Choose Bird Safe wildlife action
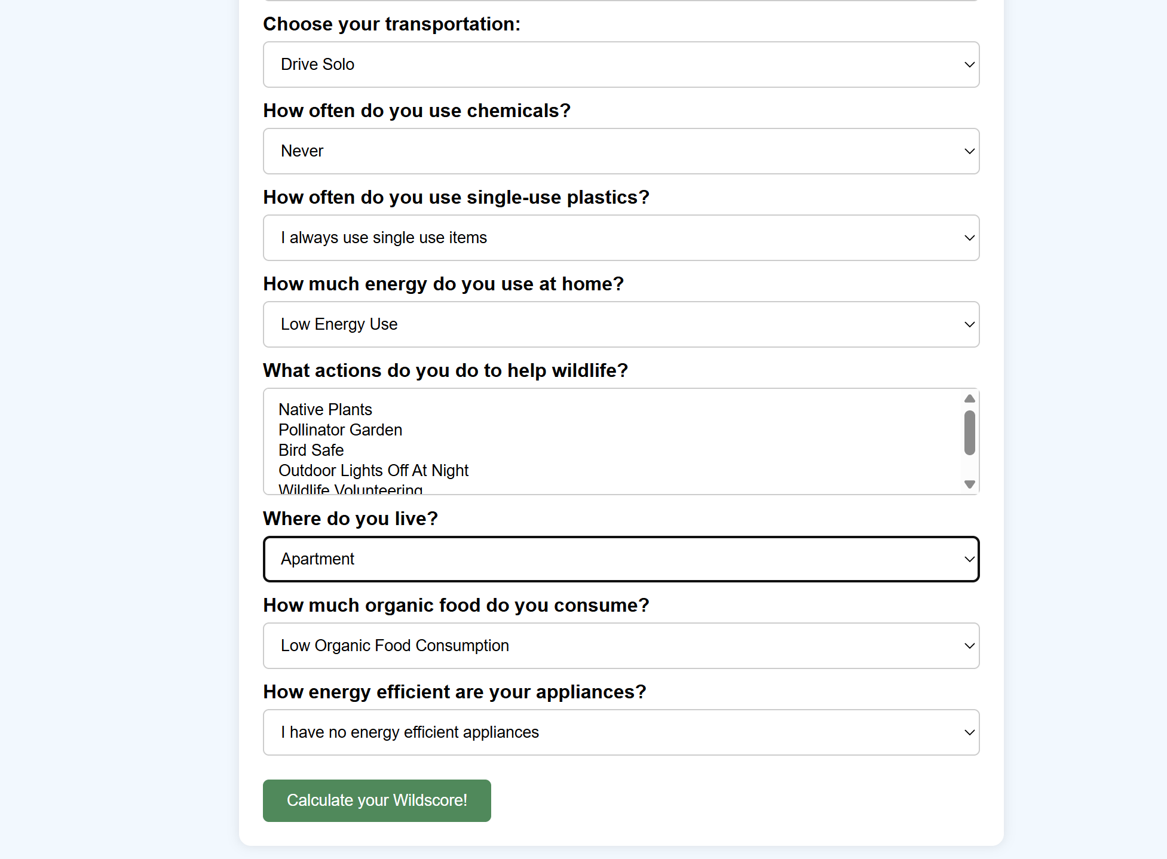Viewport: 1167px width, 859px height. [311, 450]
